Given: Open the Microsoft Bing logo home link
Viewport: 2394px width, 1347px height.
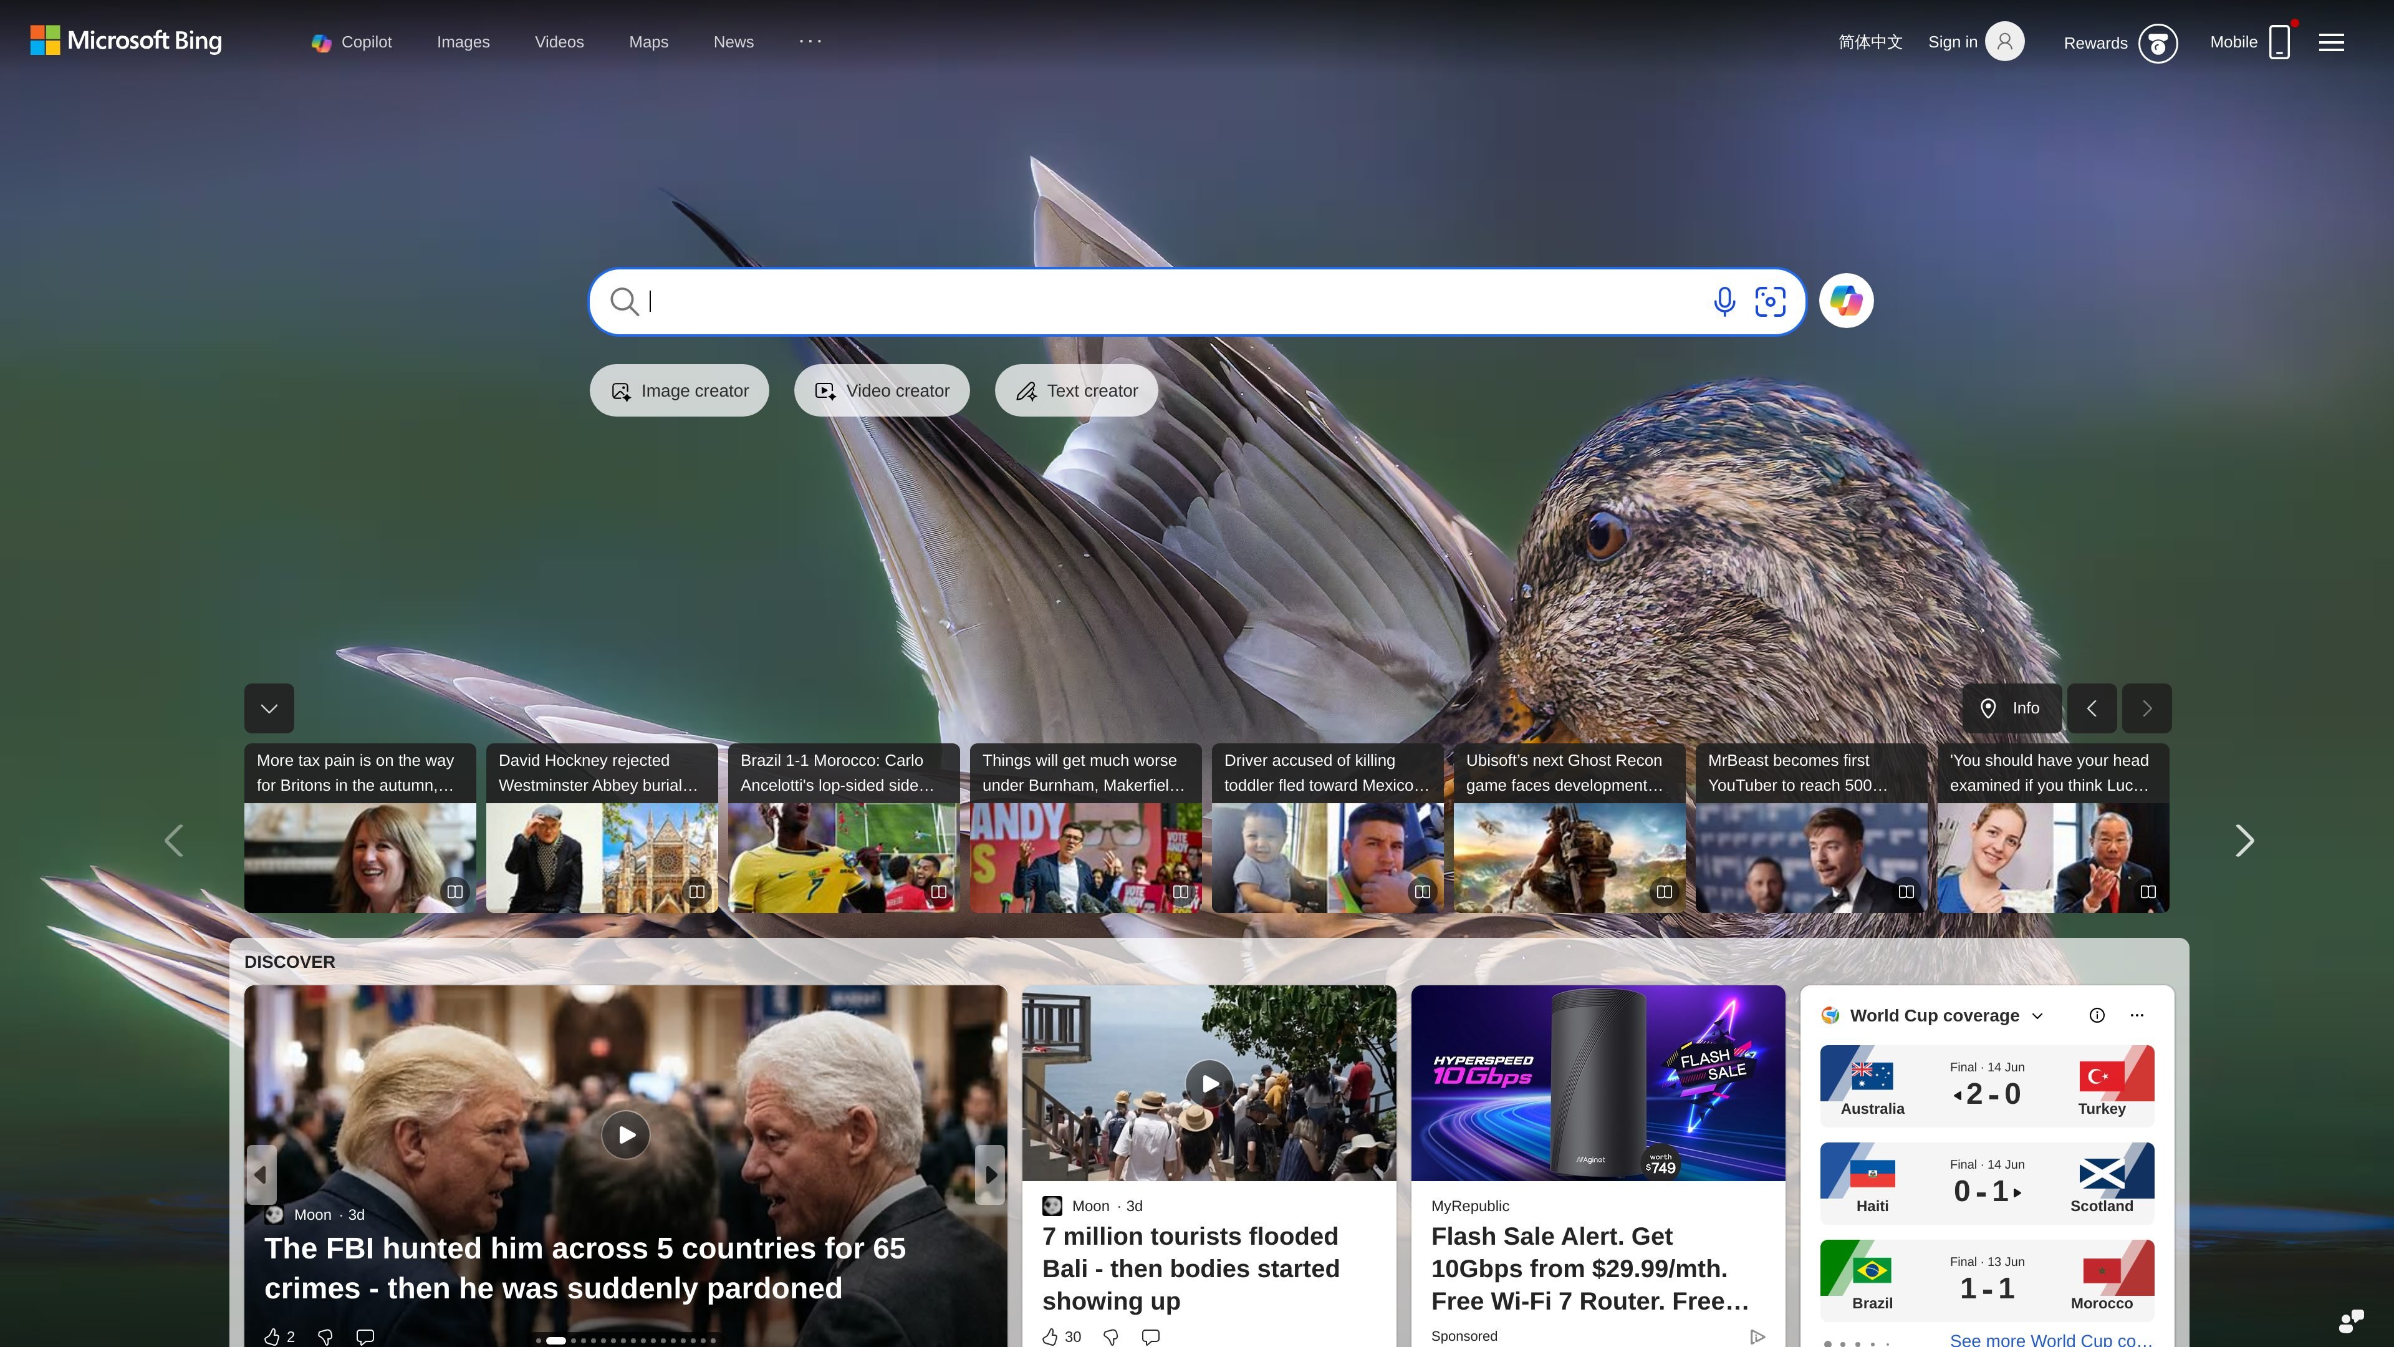Looking at the screenshot, I should [127, 41].
